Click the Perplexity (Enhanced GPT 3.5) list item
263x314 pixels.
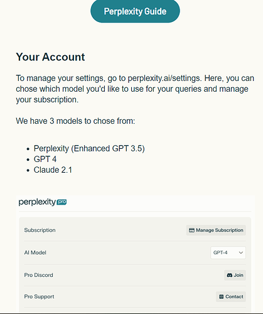click(x=89, y=148)
